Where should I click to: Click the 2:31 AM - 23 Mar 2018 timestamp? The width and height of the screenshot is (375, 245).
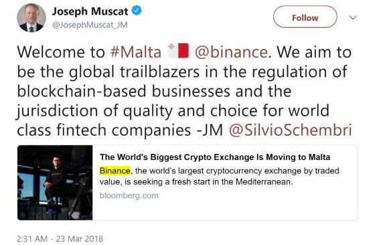point(60,238)
